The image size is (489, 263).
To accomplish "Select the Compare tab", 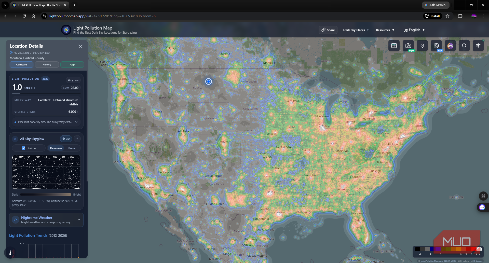I will [x=21, y=65].
